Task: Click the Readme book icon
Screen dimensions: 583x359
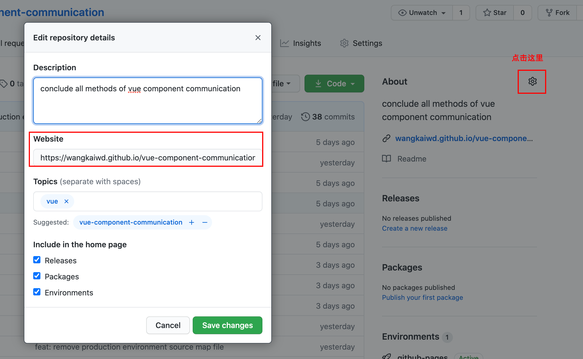Action: [x=386, y=159]
